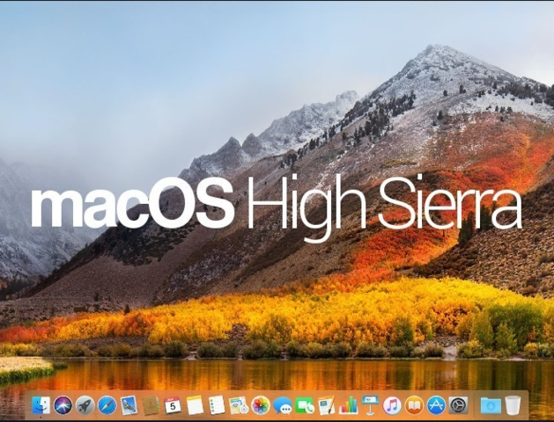Open Maps app in dock

pyautogui.click(x=239, y=405)
